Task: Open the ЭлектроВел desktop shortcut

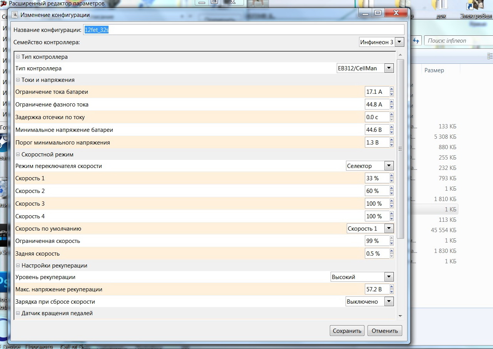Action: click(x=476, y=8)
